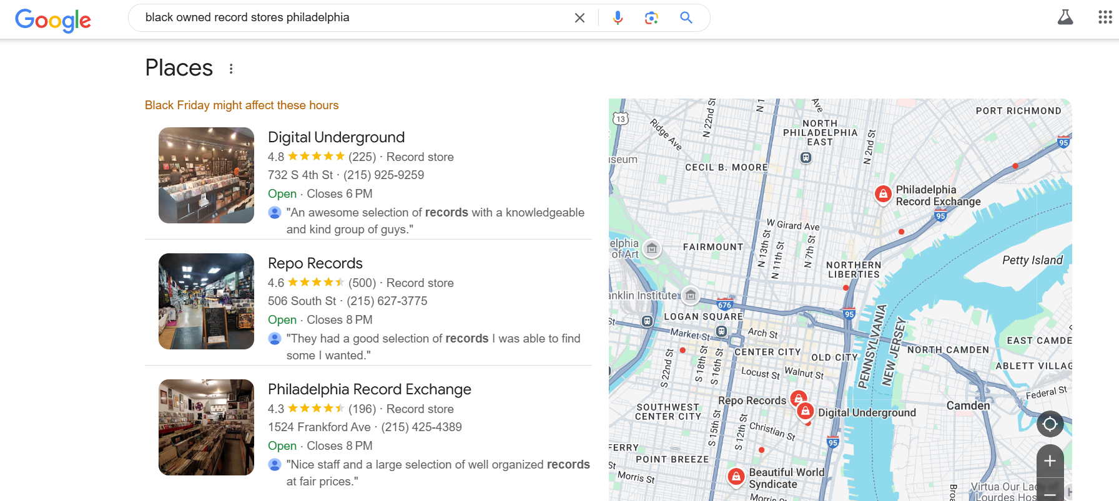Open Search Labs flask icon

pyautogui.click(x=1065, y=17)
